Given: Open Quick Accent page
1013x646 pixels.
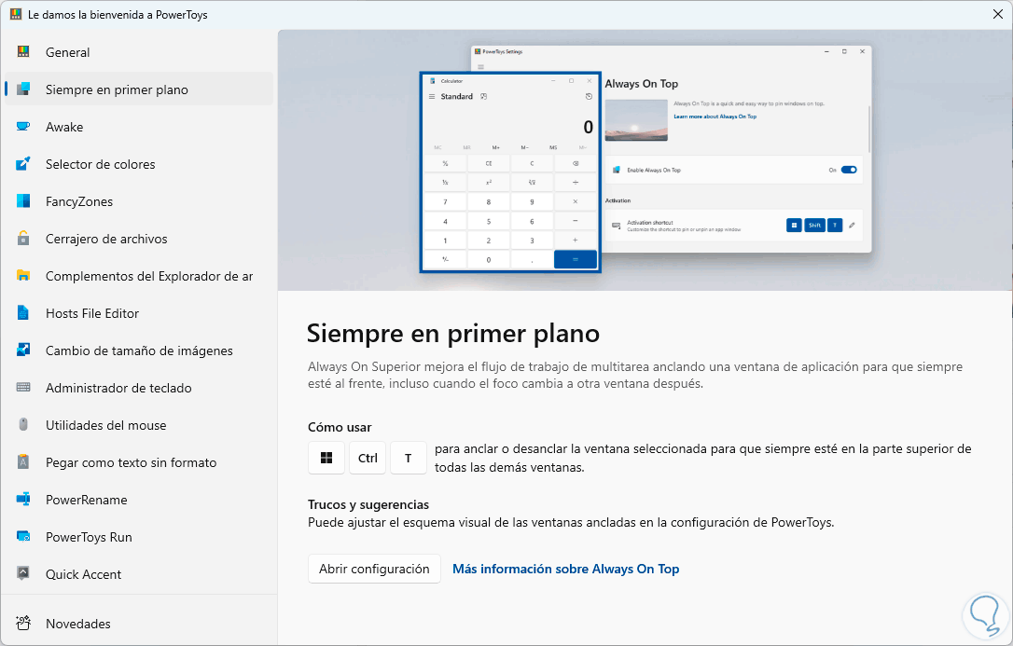Looking at the screenshot, I should pos(139,573).
